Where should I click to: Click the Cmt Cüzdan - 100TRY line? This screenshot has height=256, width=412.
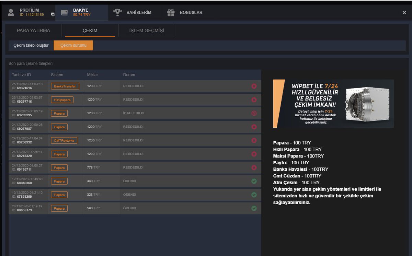297,176
